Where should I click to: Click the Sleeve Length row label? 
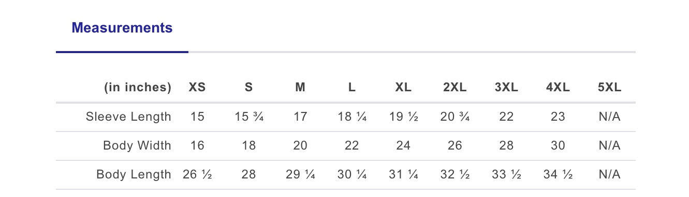click(128, 117)
